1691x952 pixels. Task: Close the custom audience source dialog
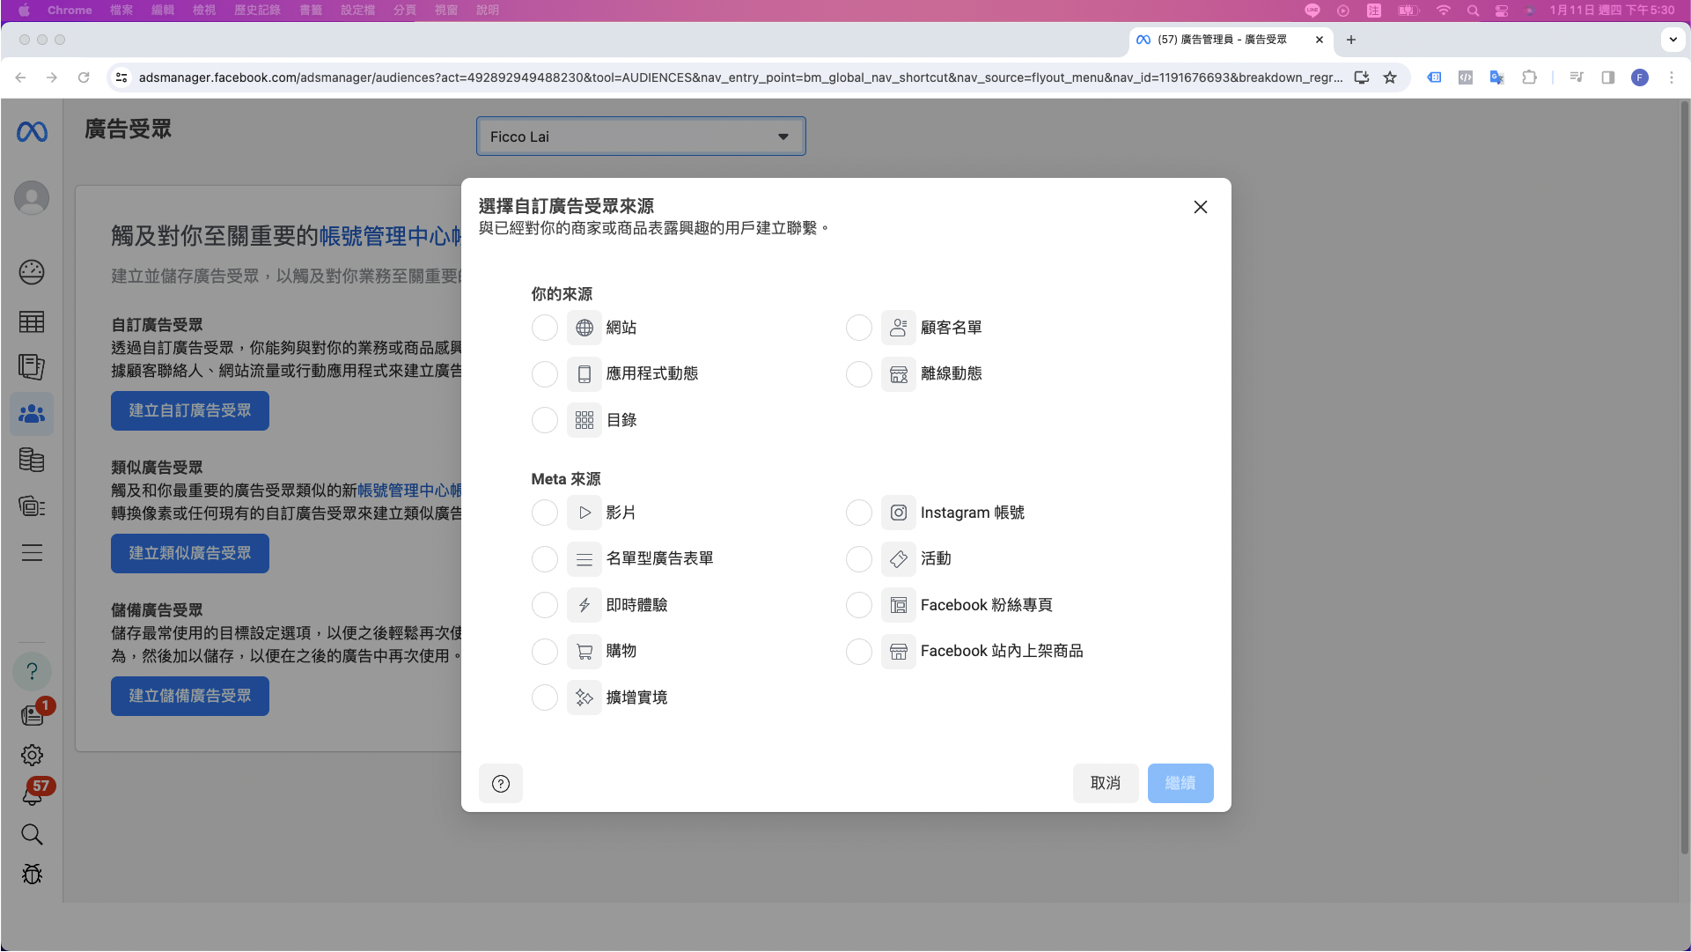[x=1201, y=207]
